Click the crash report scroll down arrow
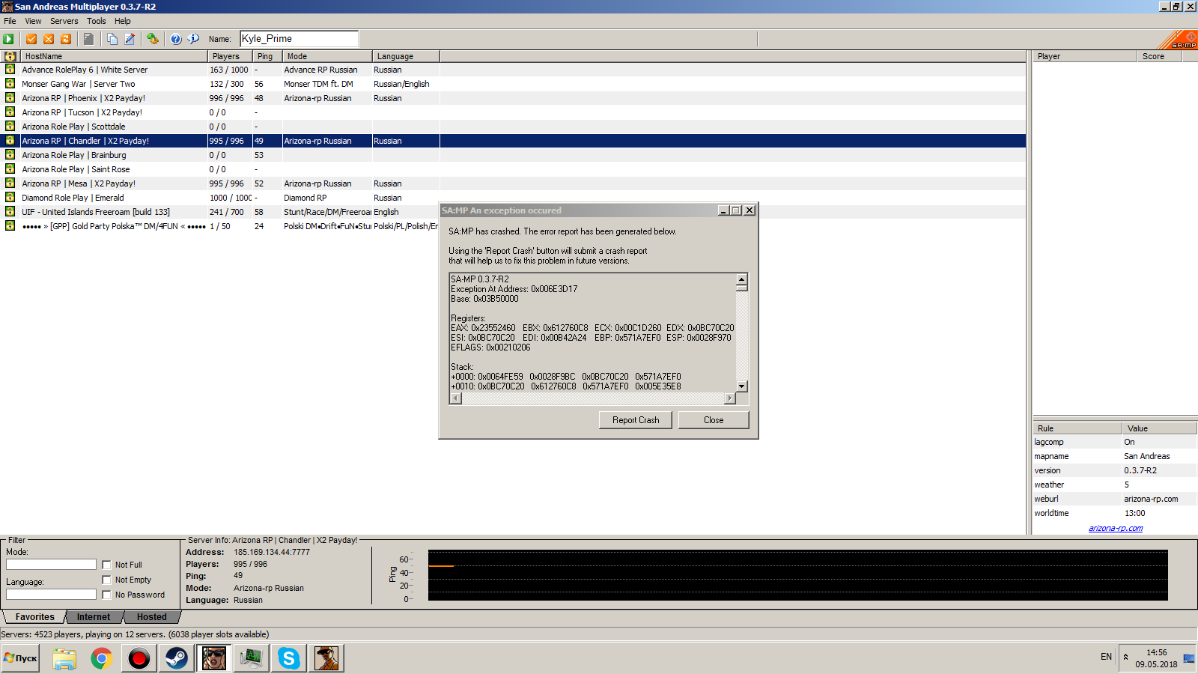Viewport: 1198px width, 674px height. pos(742,386)
